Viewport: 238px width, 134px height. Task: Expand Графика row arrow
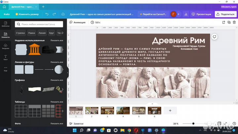[x=62, y=89]
